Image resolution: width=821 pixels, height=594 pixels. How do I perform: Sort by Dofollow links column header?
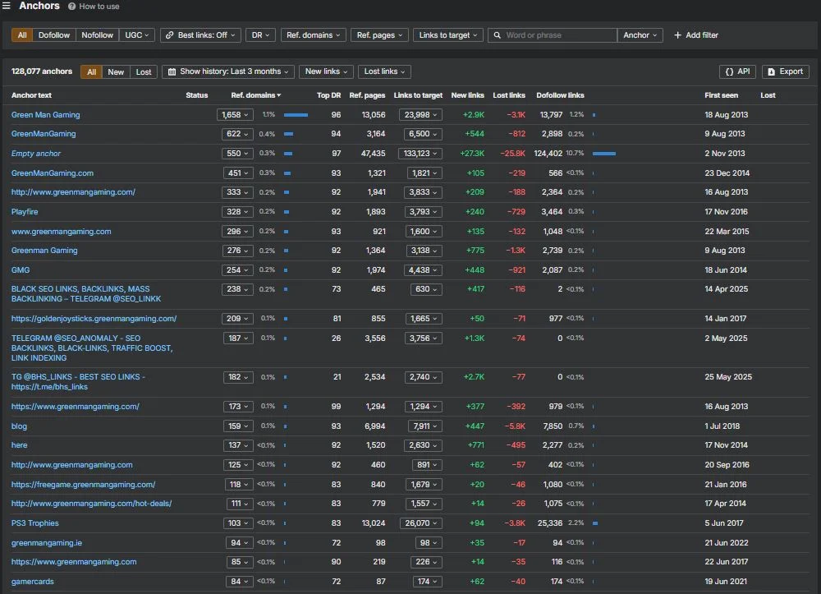tap(560, 95)
